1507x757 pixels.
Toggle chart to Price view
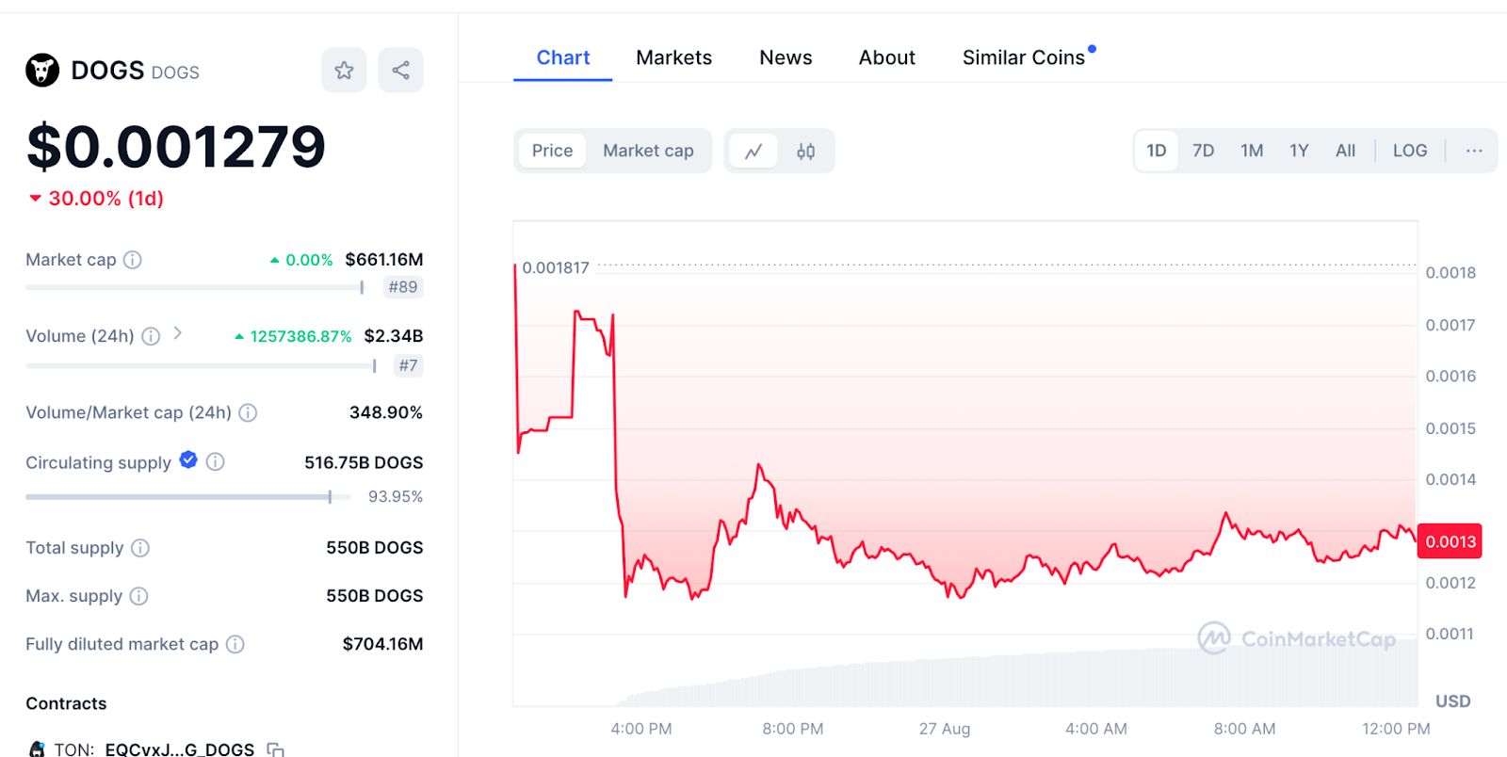(x=552, y=151)
